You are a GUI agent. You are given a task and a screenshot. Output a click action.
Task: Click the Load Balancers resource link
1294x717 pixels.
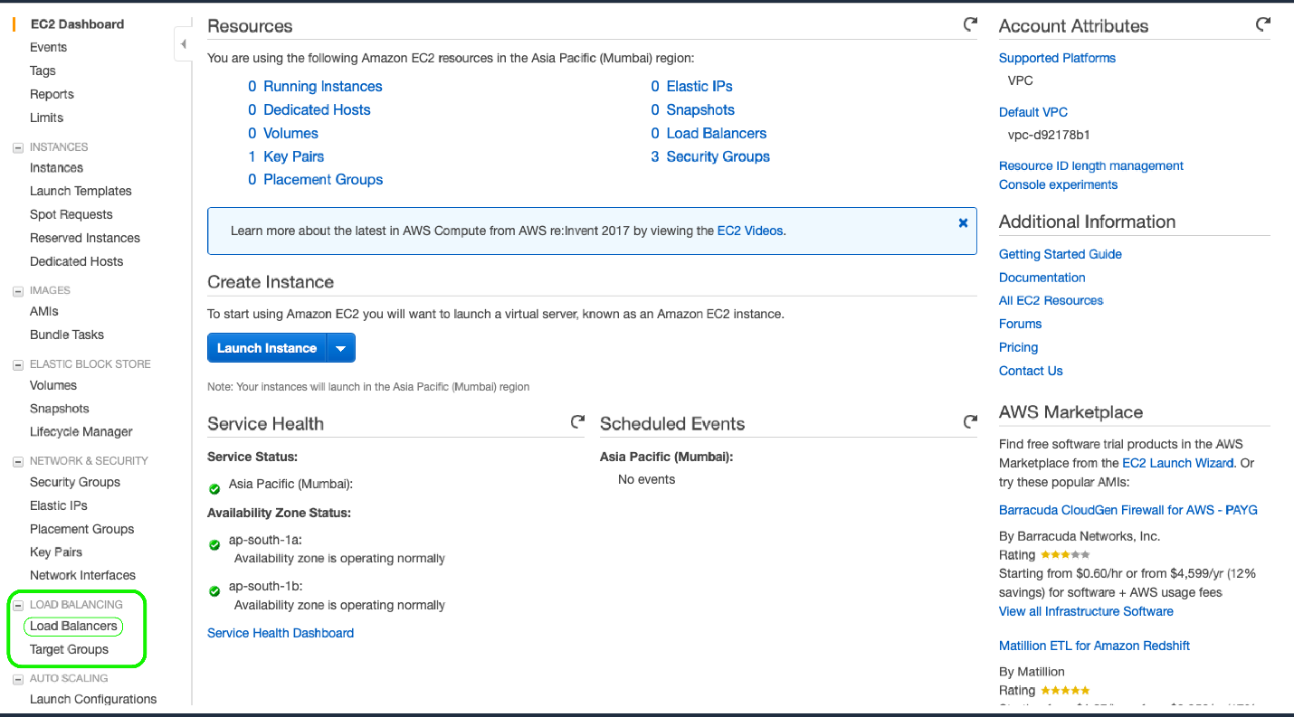[717, 133]
